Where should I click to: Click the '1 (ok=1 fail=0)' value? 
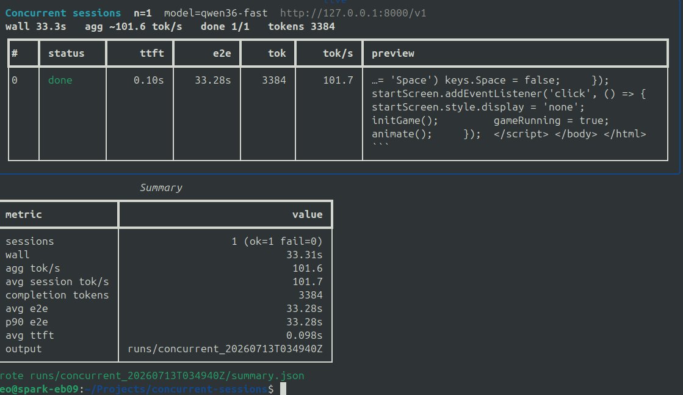(x=277, y=241)
